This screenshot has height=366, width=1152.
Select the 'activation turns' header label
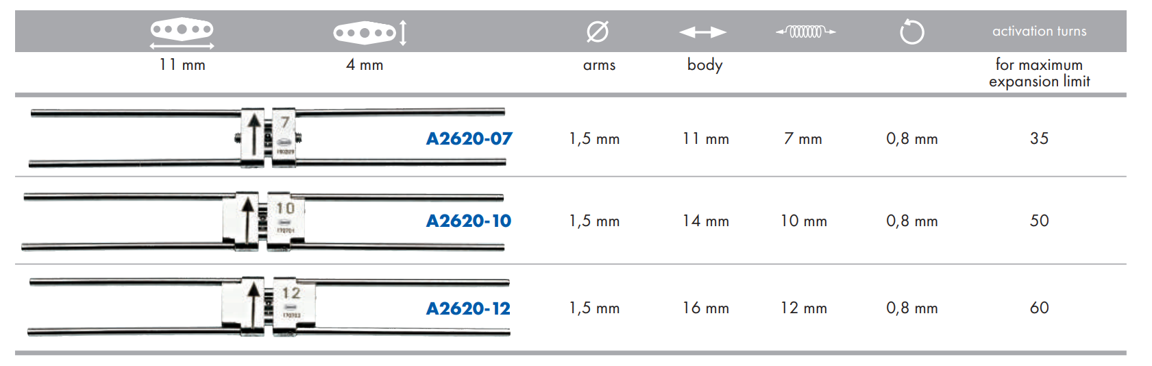(x=1039, y=31)
